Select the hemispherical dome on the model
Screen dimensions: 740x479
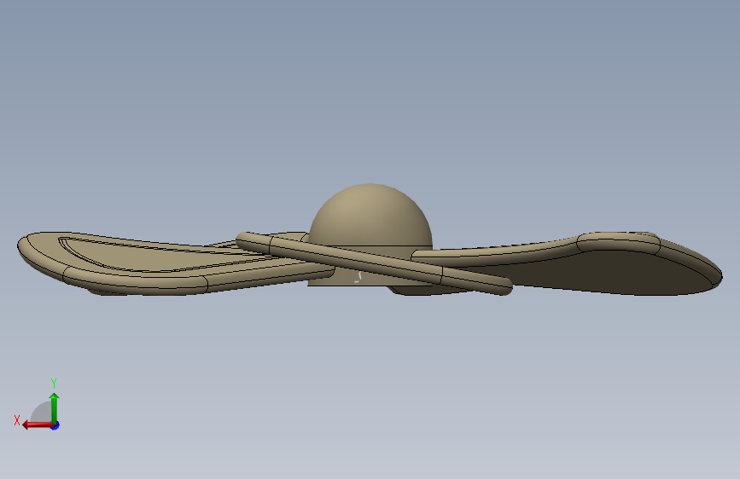pyautogui.click(x=370, y=215)
